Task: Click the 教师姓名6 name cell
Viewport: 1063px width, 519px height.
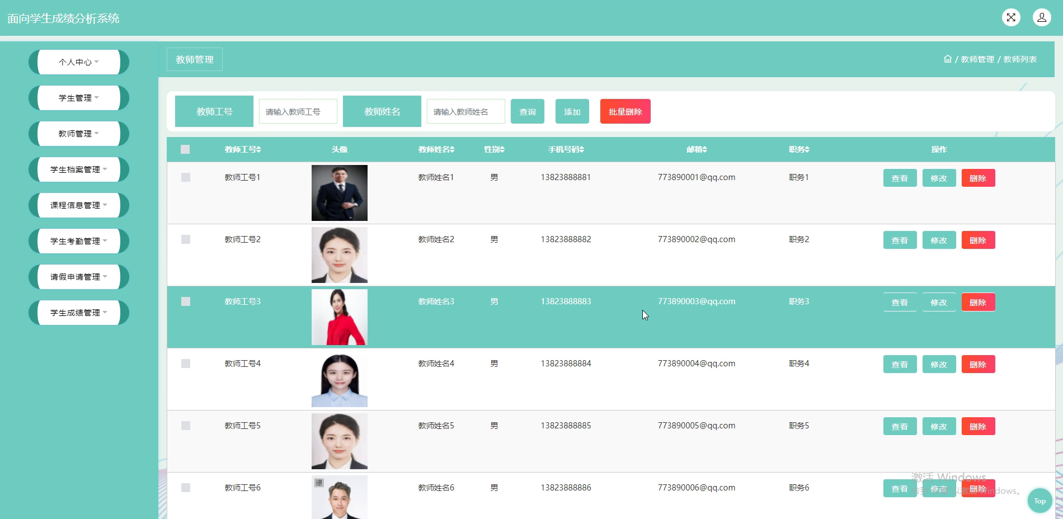Action: pos(436,488)
